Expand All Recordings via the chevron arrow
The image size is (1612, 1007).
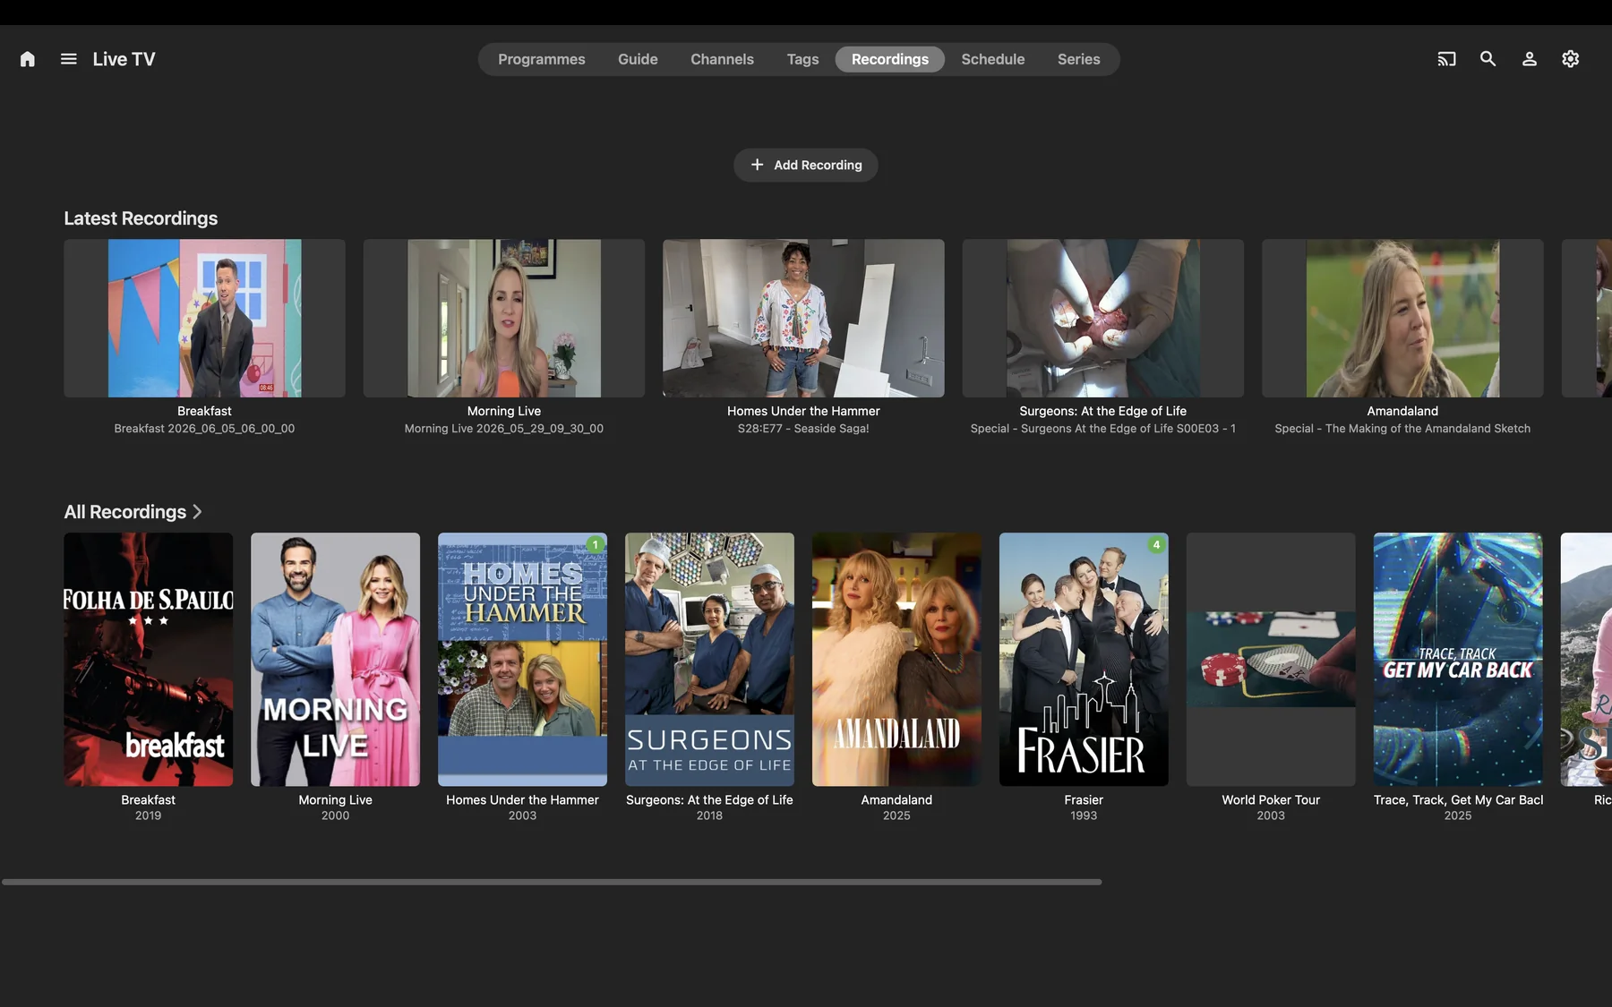(197, 512)
